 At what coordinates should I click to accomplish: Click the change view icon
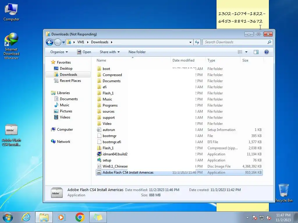pos(240,52)
